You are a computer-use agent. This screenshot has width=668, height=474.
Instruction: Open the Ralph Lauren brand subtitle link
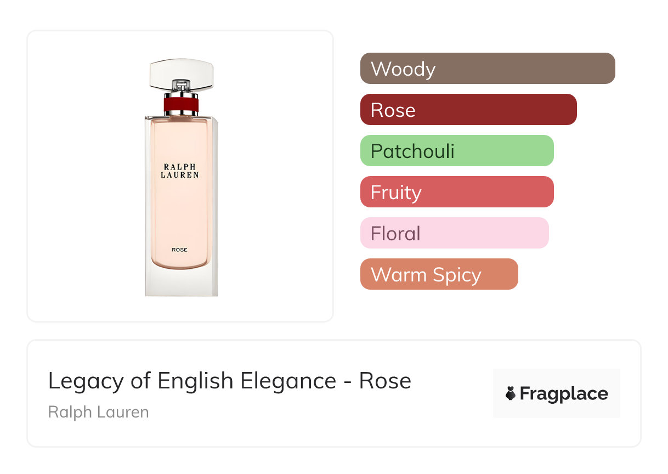click(98, 412)
